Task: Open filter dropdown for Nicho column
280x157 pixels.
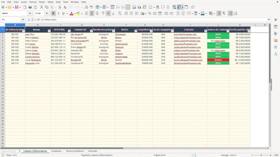Action: coord(136,31)
